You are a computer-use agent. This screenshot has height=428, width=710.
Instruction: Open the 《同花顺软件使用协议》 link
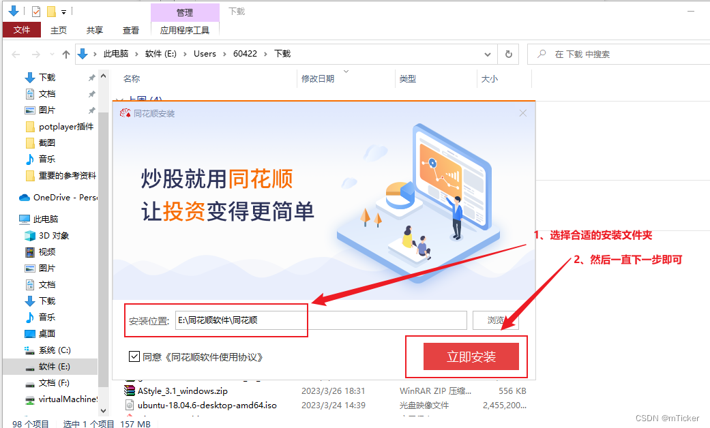click(213, 357)
